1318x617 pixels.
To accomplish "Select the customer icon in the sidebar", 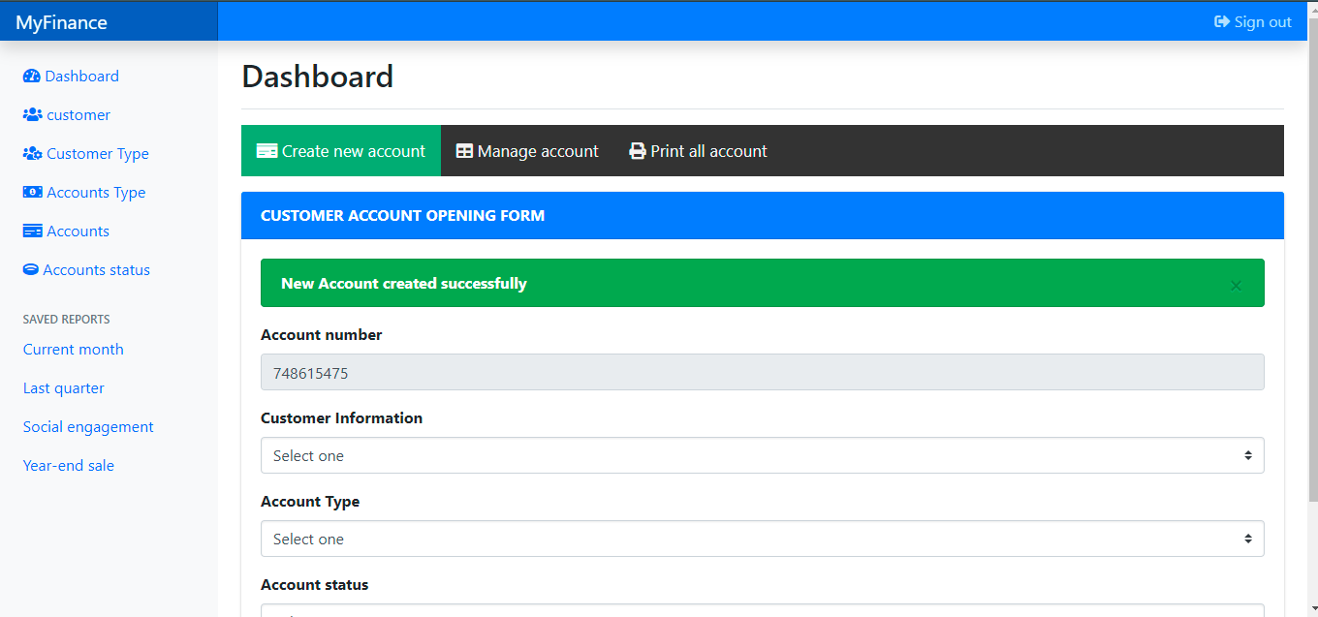I will [x=31, y=114].
